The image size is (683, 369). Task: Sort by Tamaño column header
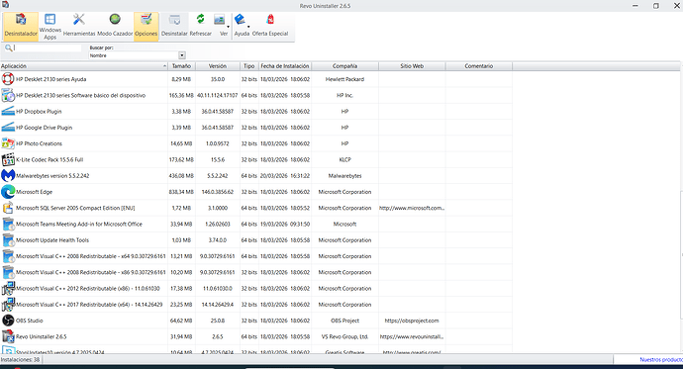pos(182,66)
